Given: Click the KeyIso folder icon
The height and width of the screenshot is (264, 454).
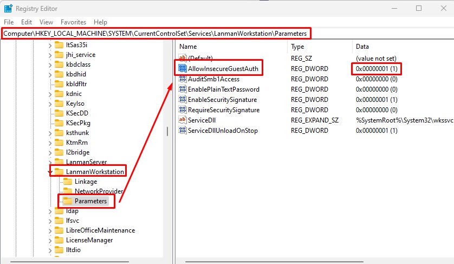Looking at the screenshot, I should 59,103.
